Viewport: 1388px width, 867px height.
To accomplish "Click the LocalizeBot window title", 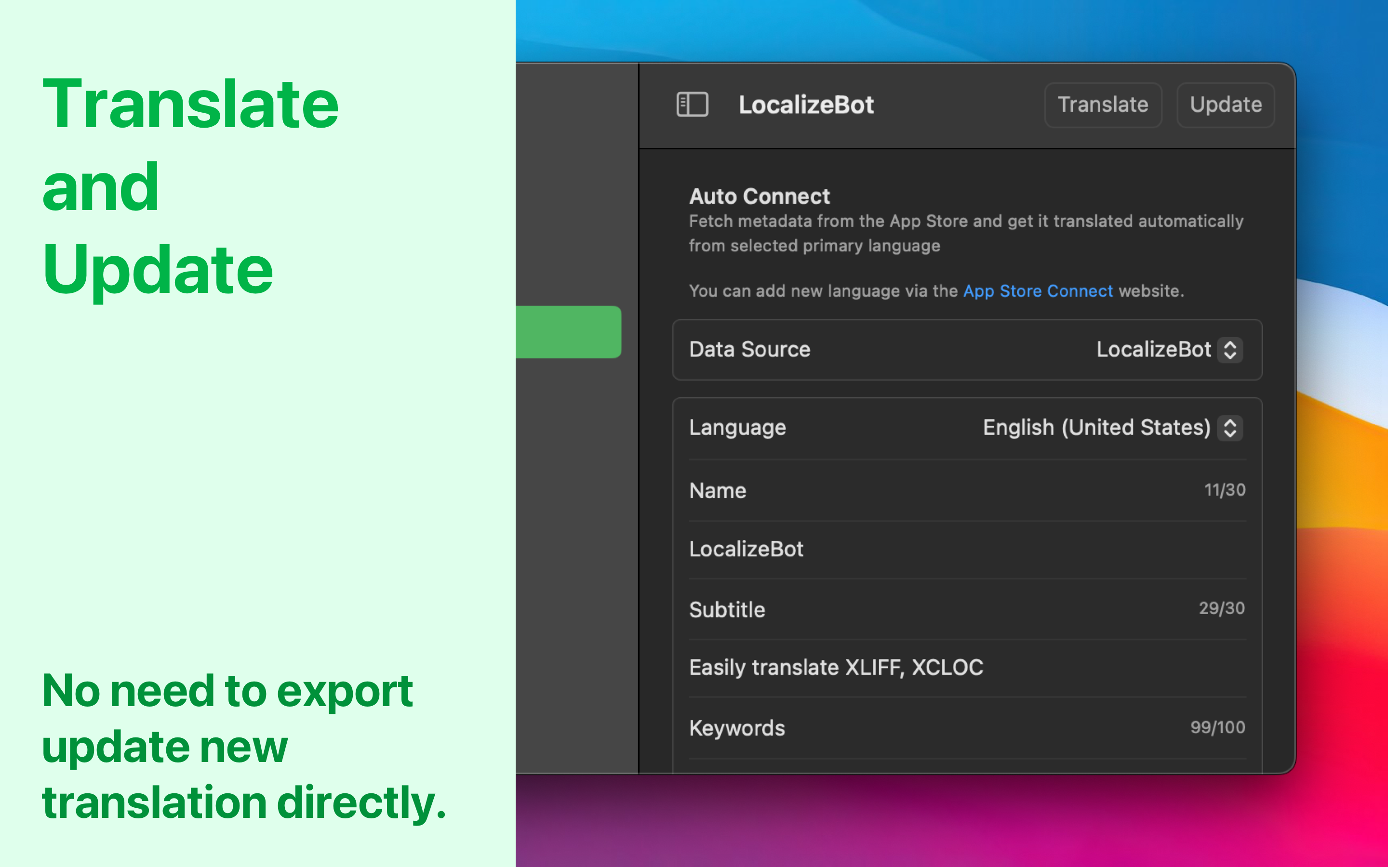I will click(x=806, y=105).
